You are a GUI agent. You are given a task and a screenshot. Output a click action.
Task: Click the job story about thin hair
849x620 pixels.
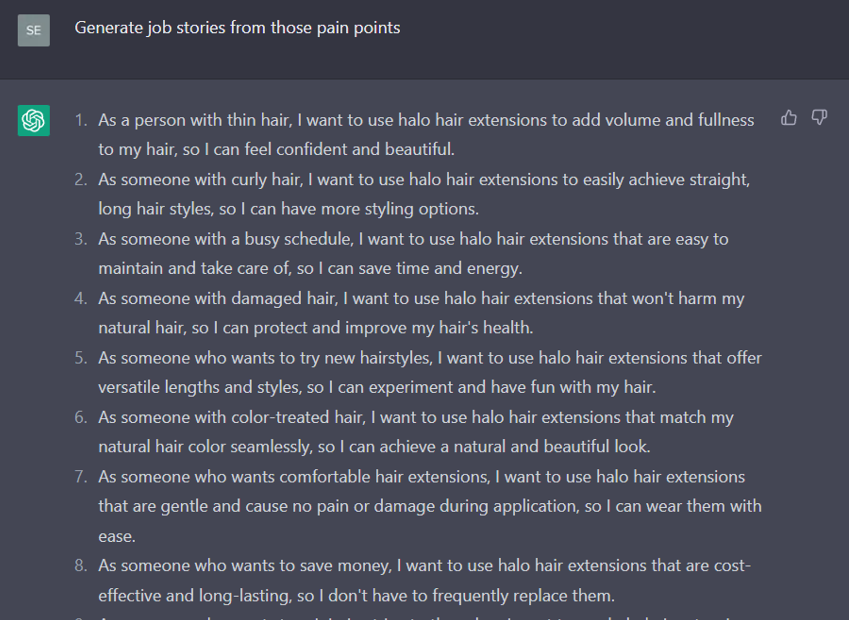tap(426, 134)
